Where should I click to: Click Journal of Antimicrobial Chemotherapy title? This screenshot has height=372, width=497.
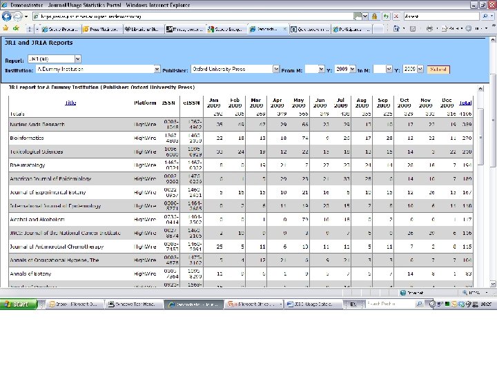click(57, 247)
